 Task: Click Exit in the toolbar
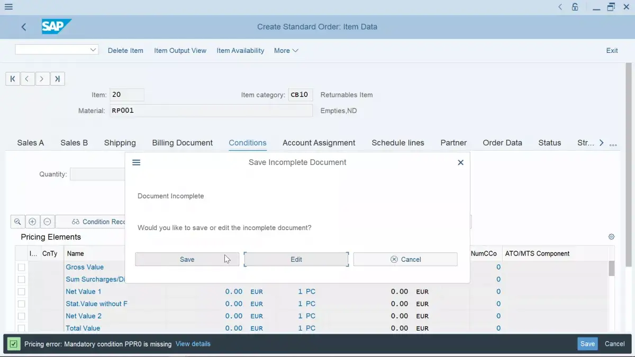pyautogui.click(x=612, y=51)
